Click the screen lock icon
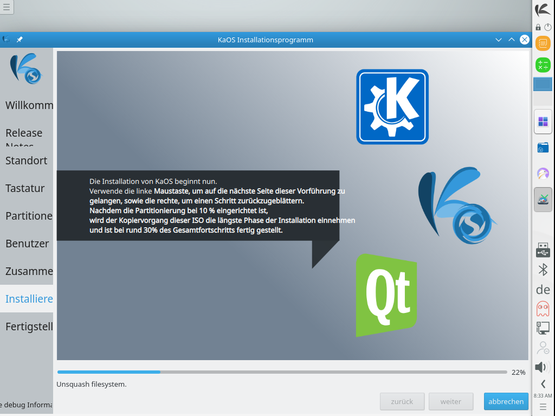This screenshot has width=555, height=416. click(538, 27)
